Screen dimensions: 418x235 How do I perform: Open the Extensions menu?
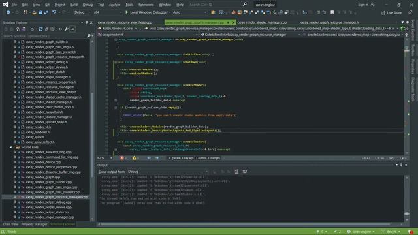pos(146,5)
